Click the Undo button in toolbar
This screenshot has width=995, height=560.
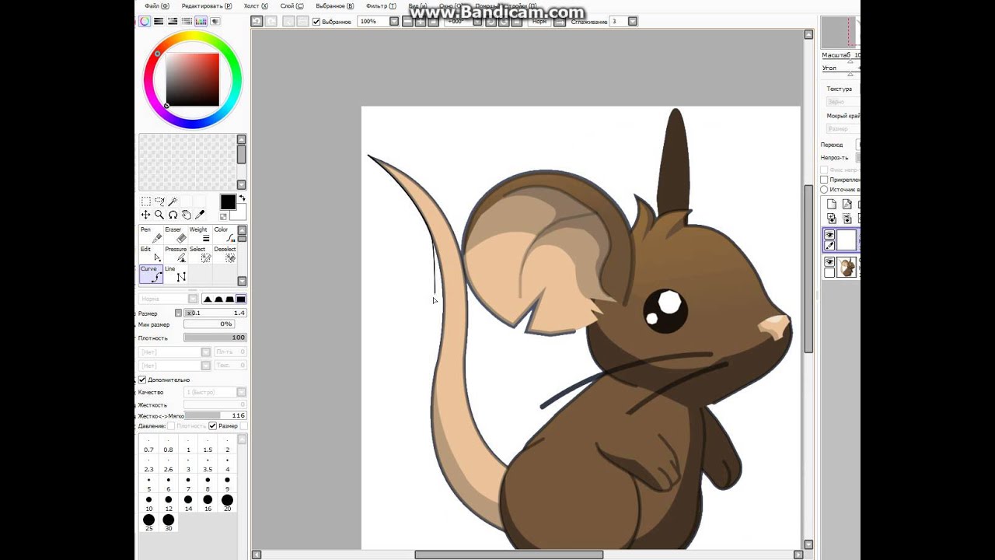257,22
